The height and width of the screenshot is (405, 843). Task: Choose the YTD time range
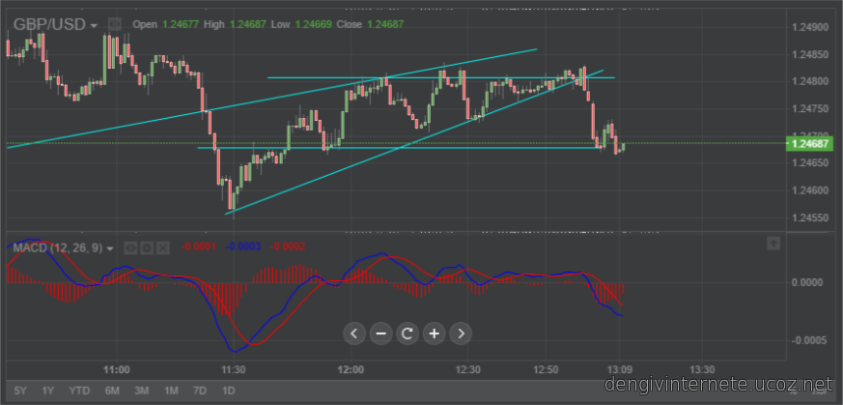(78, 391)
